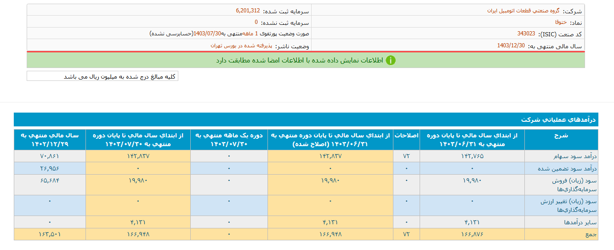Image resolution: width=614 pixels, height=250 pixels.
Task: Select the ISIC industry code 343023
Action: coord(526,34)
